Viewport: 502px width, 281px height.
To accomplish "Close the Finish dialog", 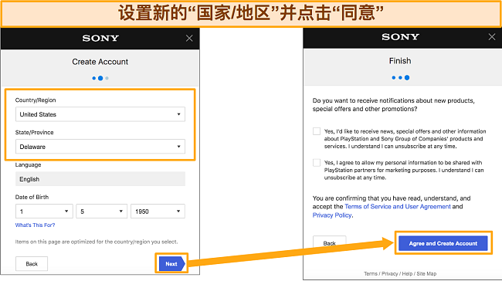I will [x=492, y=37].
